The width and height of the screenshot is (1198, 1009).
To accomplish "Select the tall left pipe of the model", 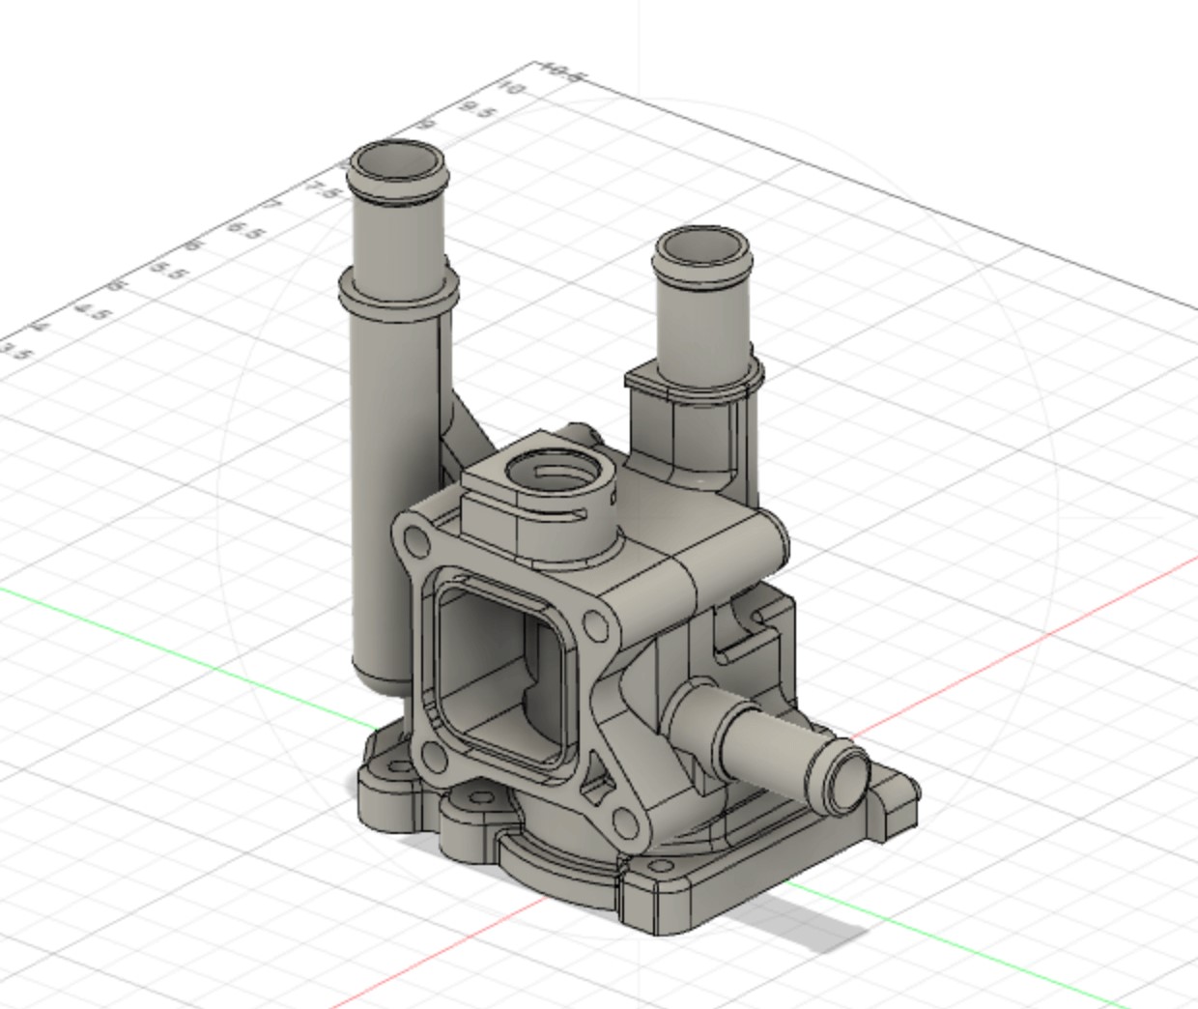I will pos(396,416).
